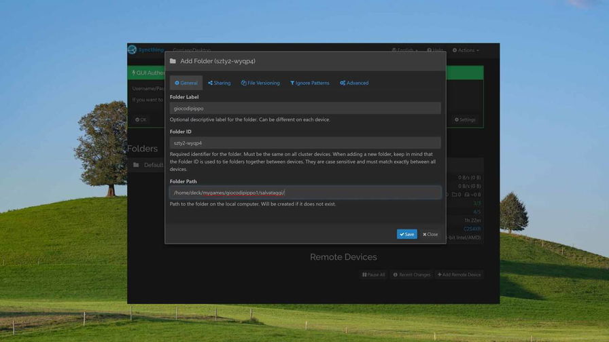Click the Sharing share icon

(210, 83)
